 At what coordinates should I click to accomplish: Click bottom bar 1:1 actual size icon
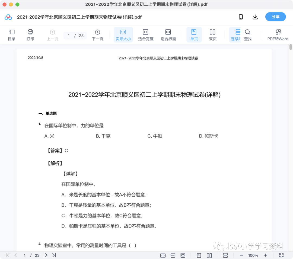point(163,255)
